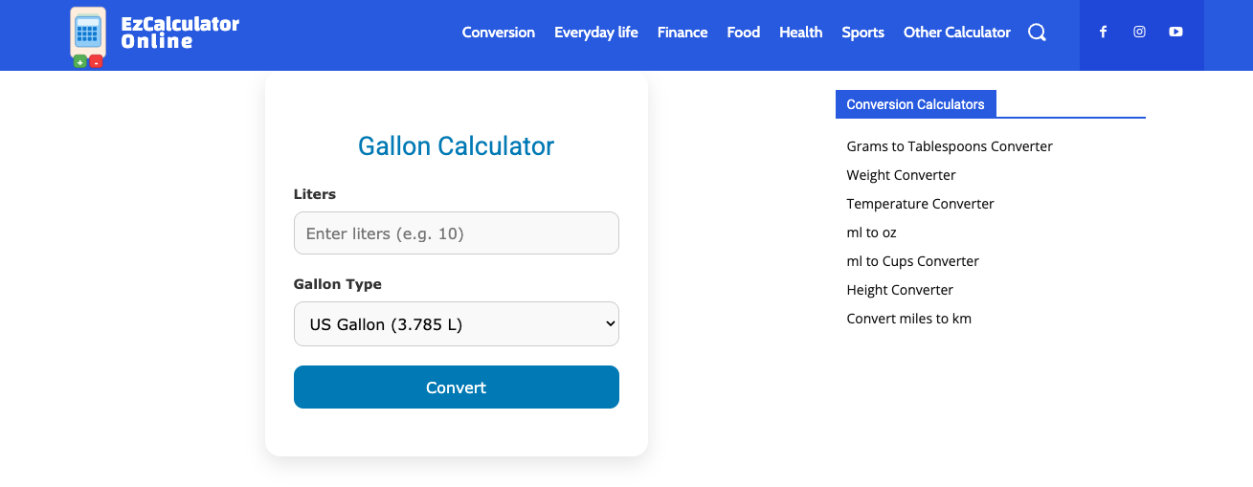This screenshot has width=1253, height=487.
Task: Open the Weight Converter link
Action: point(901,175)
